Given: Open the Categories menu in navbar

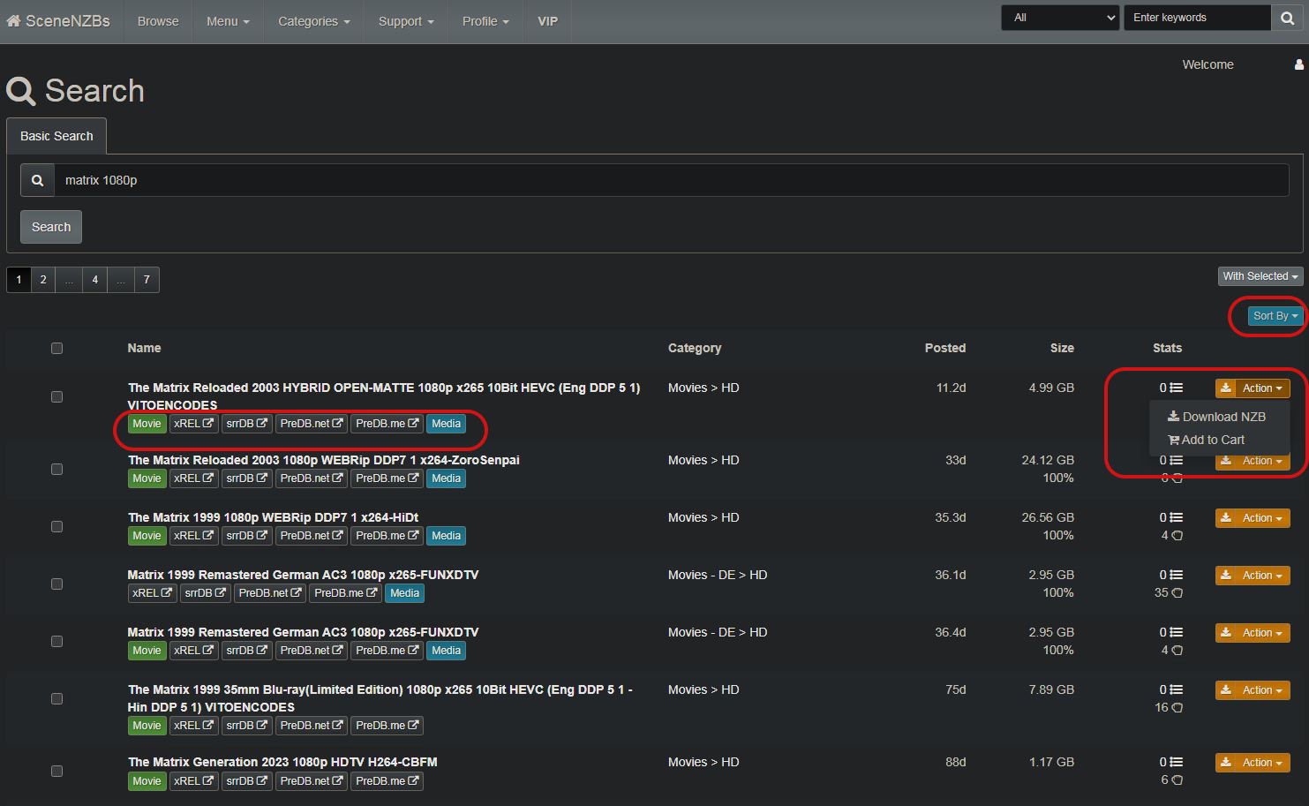Looking at the screenshot, I should (x=314, y=21).
